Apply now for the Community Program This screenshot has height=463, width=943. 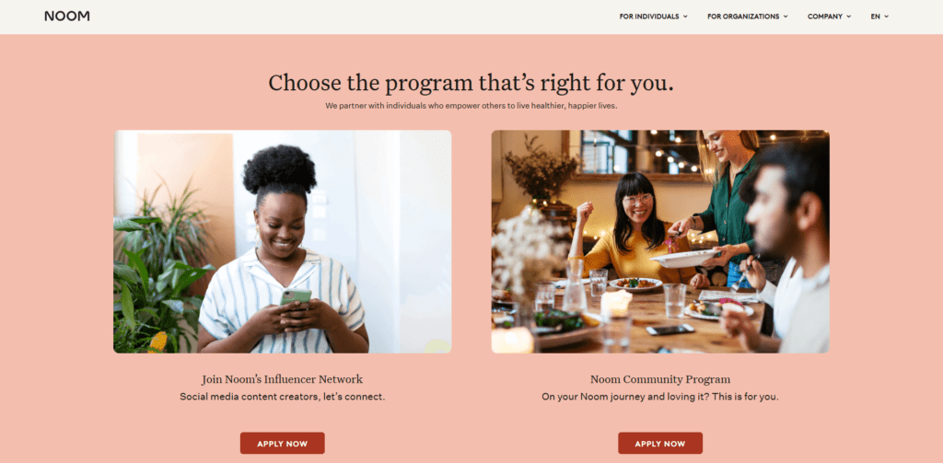coord(660,443)
